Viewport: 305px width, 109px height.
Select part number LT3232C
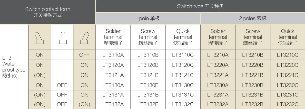coord(288,104)
